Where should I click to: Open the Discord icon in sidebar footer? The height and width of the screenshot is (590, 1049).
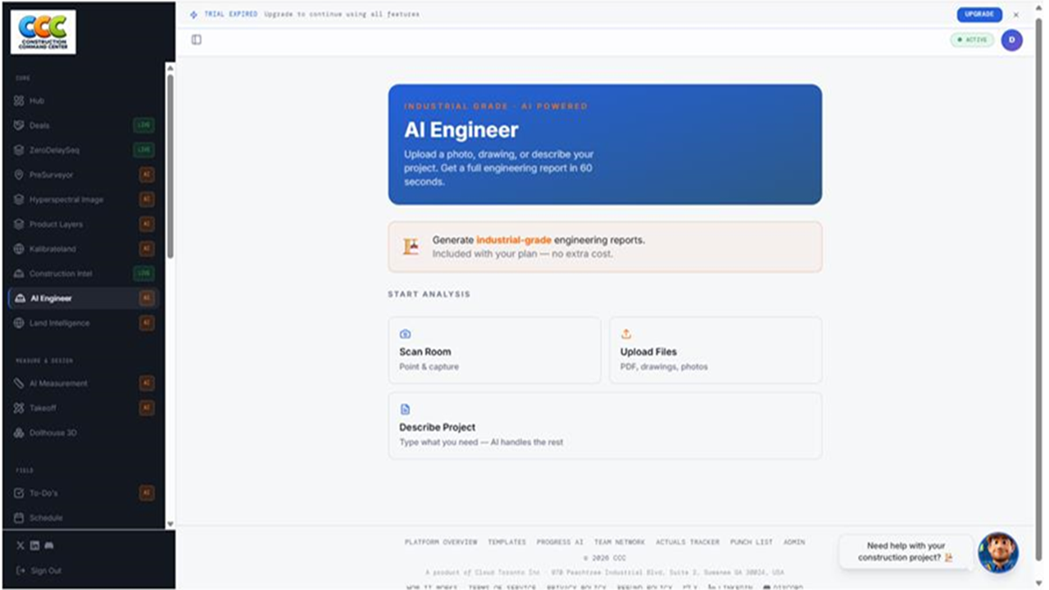point(49,546)
